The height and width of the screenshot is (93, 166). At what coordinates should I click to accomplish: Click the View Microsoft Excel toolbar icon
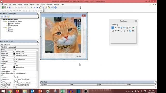(x=3, y=7)
